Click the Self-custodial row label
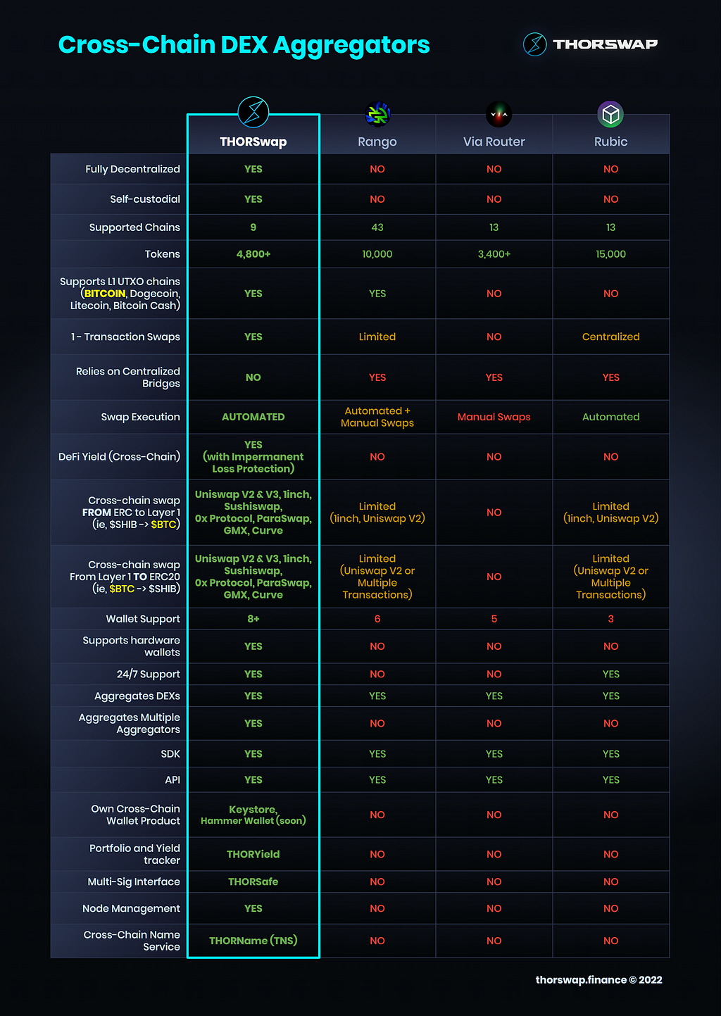 pos(145,199)
